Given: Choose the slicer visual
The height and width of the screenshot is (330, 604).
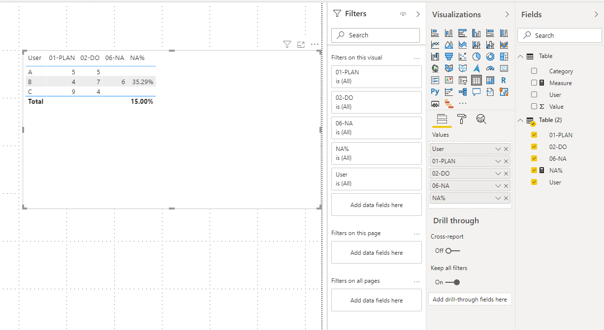Looking at the screenshot, I should pyautogui.click(x=463, y=80).
